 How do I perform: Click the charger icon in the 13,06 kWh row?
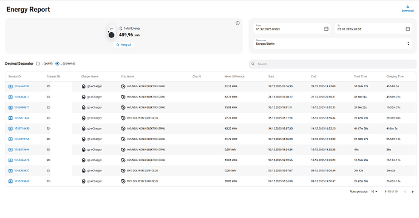pos(83,160)
